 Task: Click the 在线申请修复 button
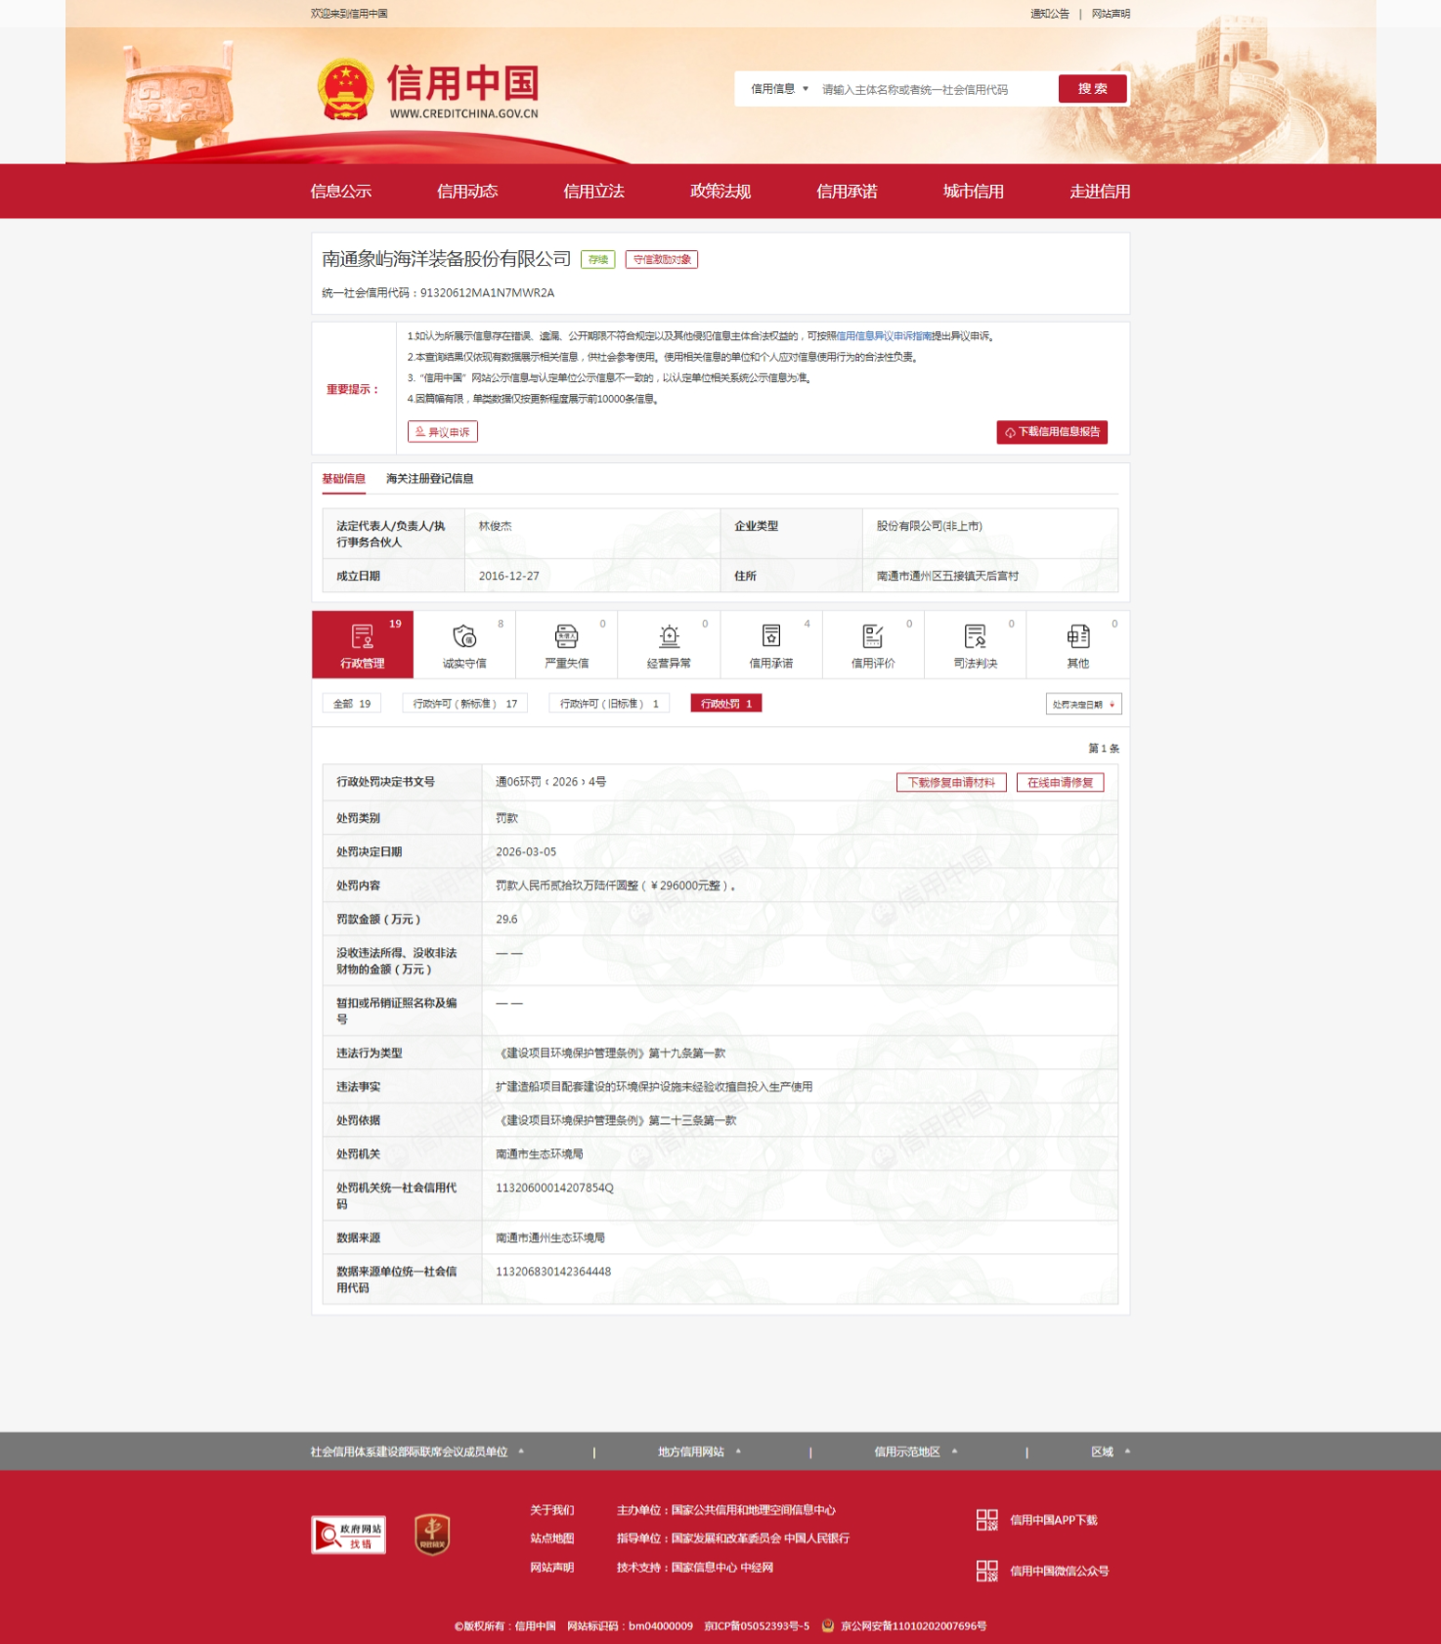[x=1061, y=783]
